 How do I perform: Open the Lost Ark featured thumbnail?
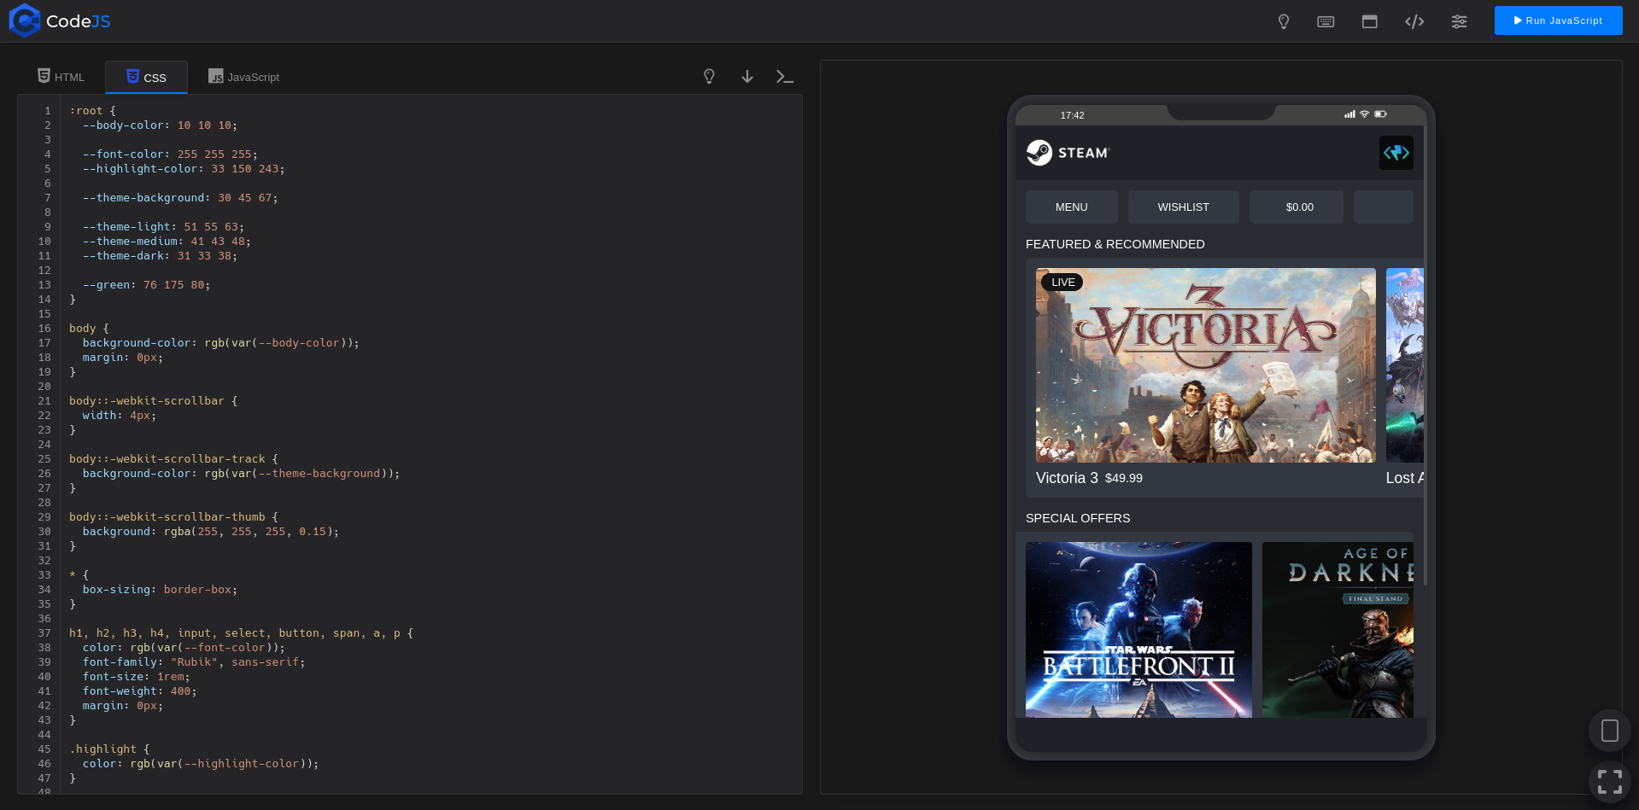pyautogui.click(x=1404, y=365)
